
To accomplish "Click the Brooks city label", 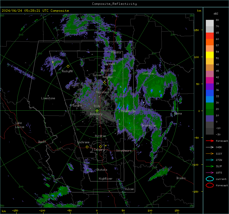I will pos(181,178).
